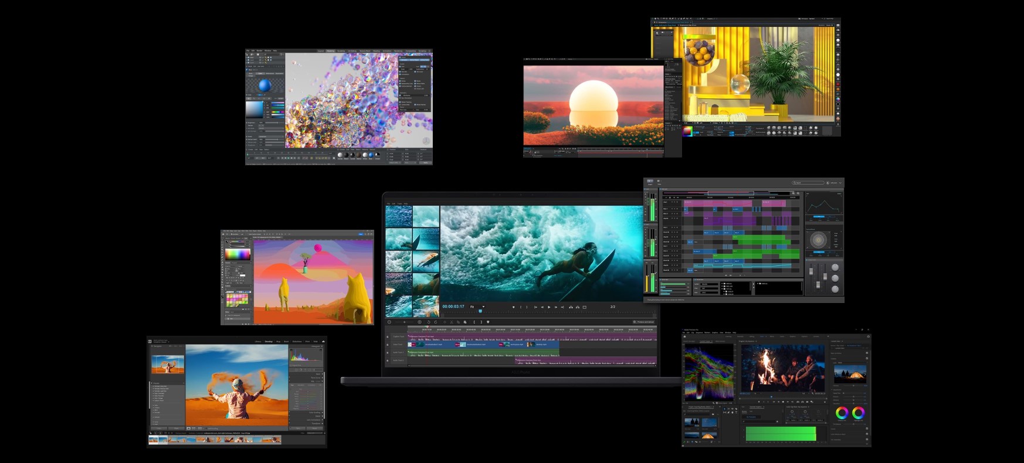Expand the first folder in the audio file tree
The height and width of the screenshot is (463, 1024).
click(723, 284)
